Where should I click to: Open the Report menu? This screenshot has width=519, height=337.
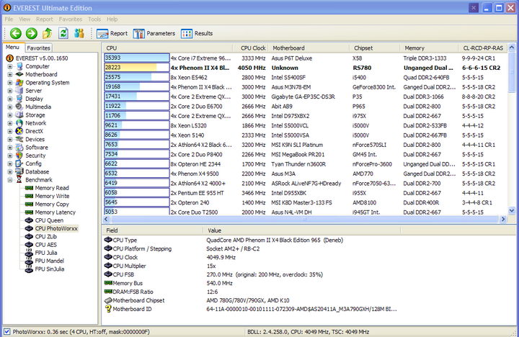point(45,19)
